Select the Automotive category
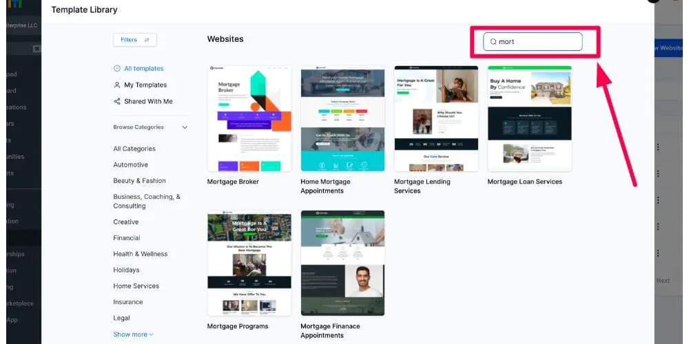The width and height of the screenshot is (689, 344). [x=130, y=165]
